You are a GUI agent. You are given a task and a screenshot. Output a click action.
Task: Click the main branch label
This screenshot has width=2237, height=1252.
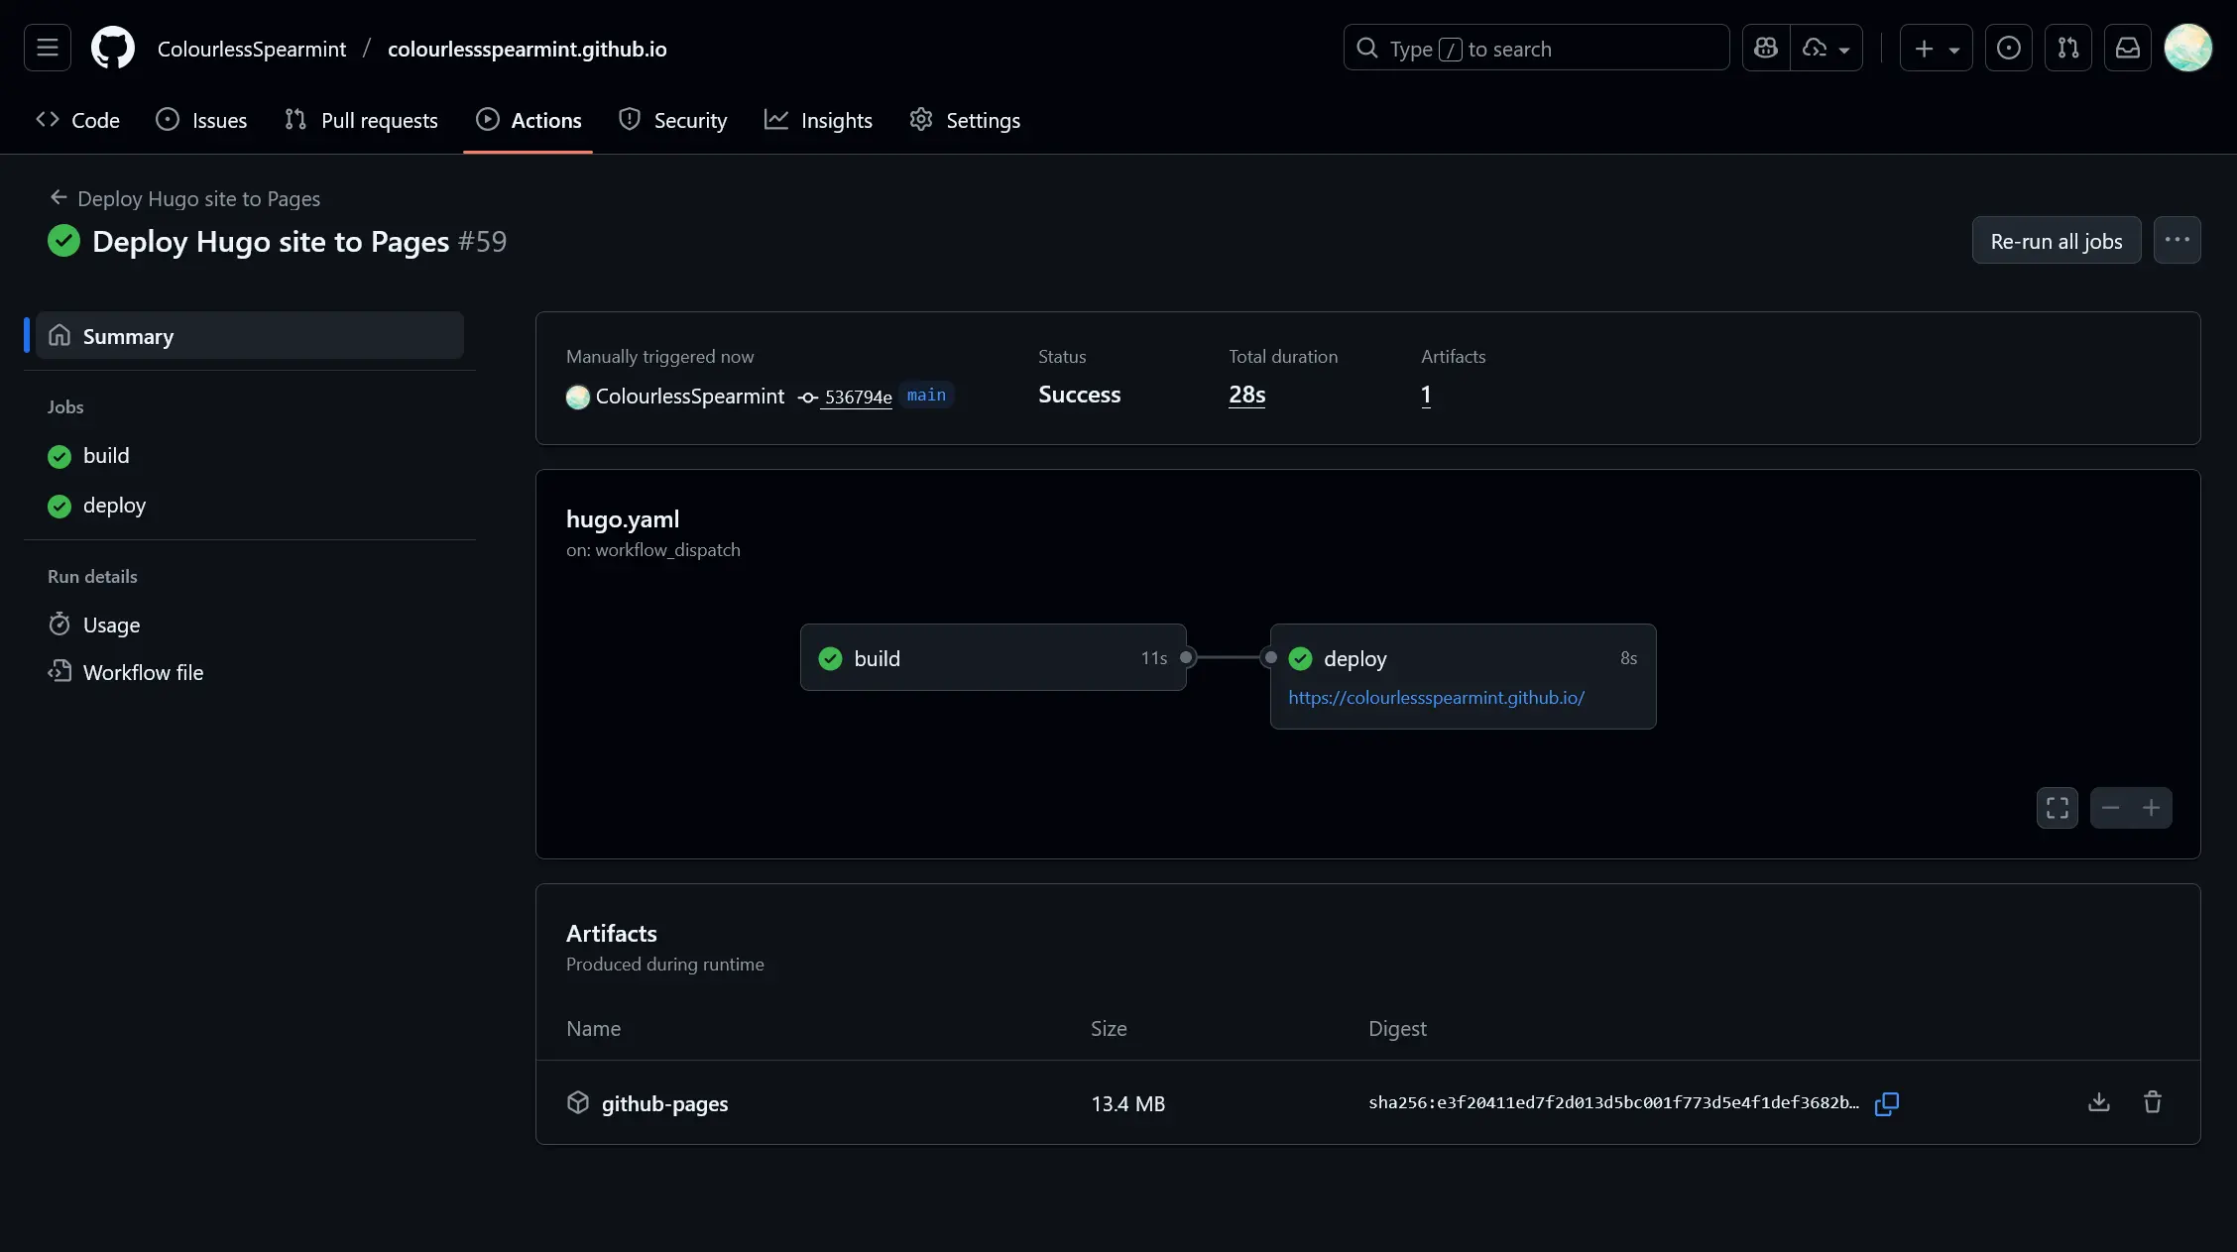[926, 395]
